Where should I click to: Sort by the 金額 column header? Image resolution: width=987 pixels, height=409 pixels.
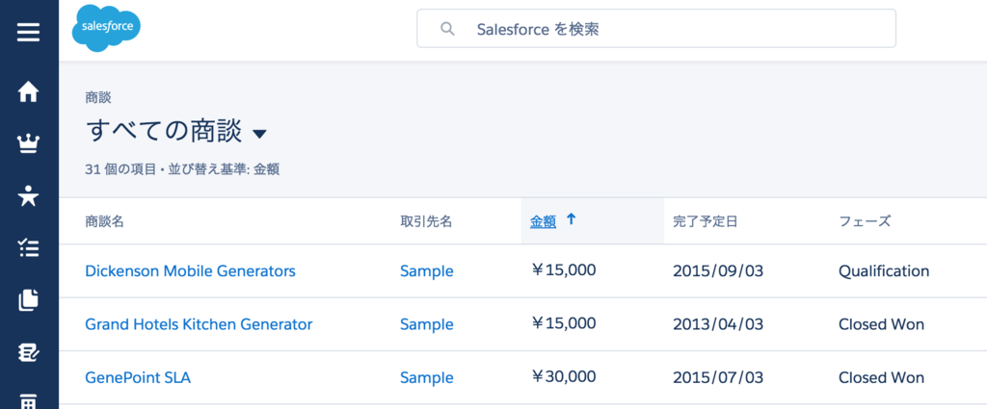(543, 221)
